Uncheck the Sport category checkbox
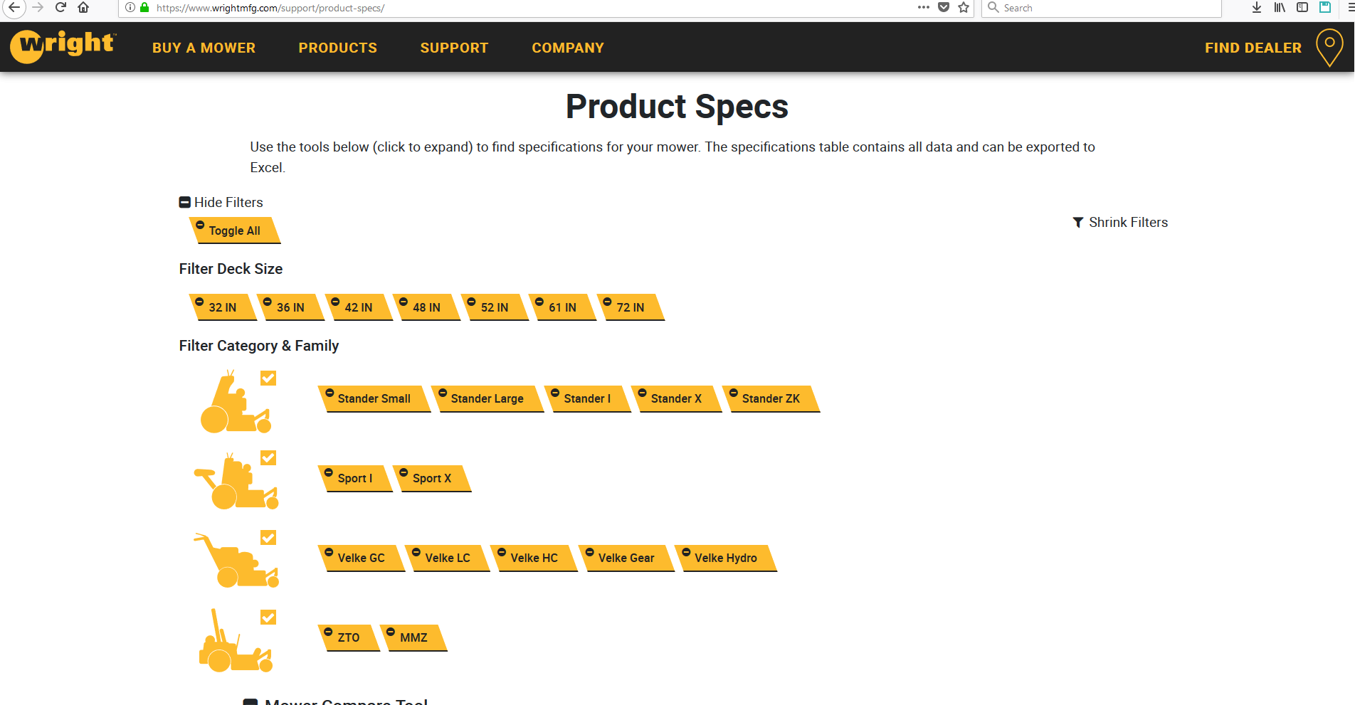 tap(268, 457)
